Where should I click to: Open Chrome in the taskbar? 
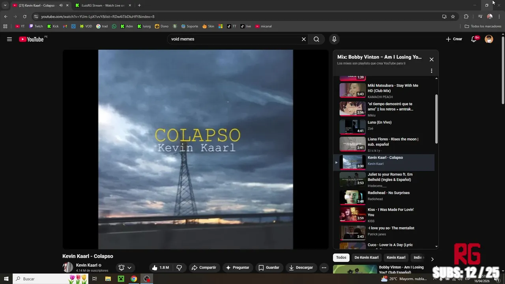[x=134, y=279]
